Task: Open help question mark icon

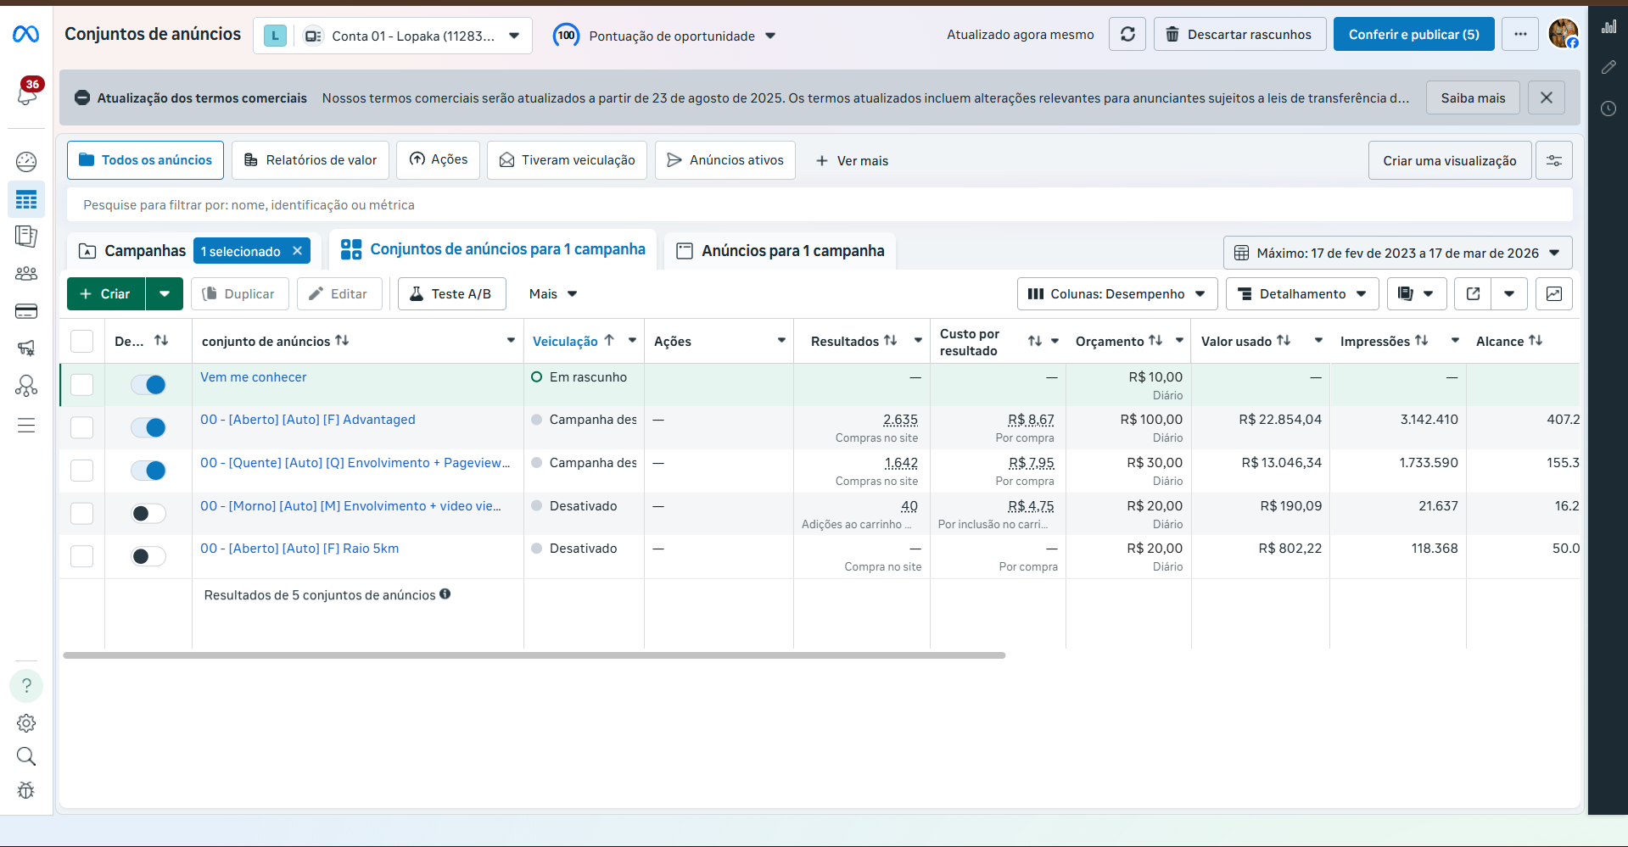Action: coord(26,686)
